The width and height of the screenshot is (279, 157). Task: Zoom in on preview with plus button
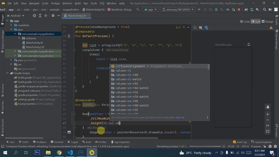point(268,114)
